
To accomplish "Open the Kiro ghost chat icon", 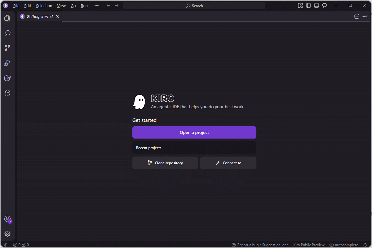I will click(7, 93).
